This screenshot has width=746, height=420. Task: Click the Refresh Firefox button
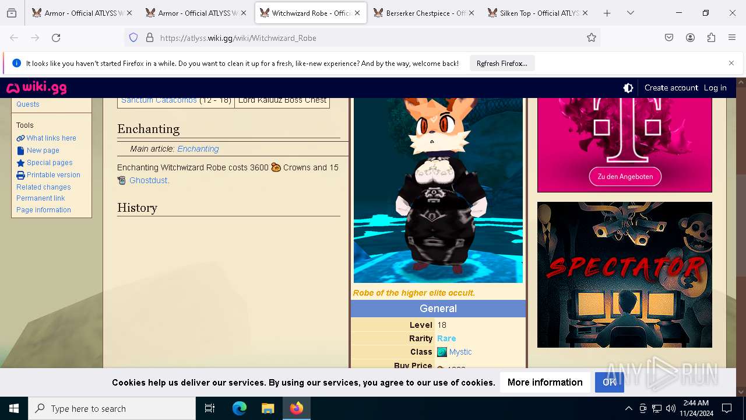point(502,64)
